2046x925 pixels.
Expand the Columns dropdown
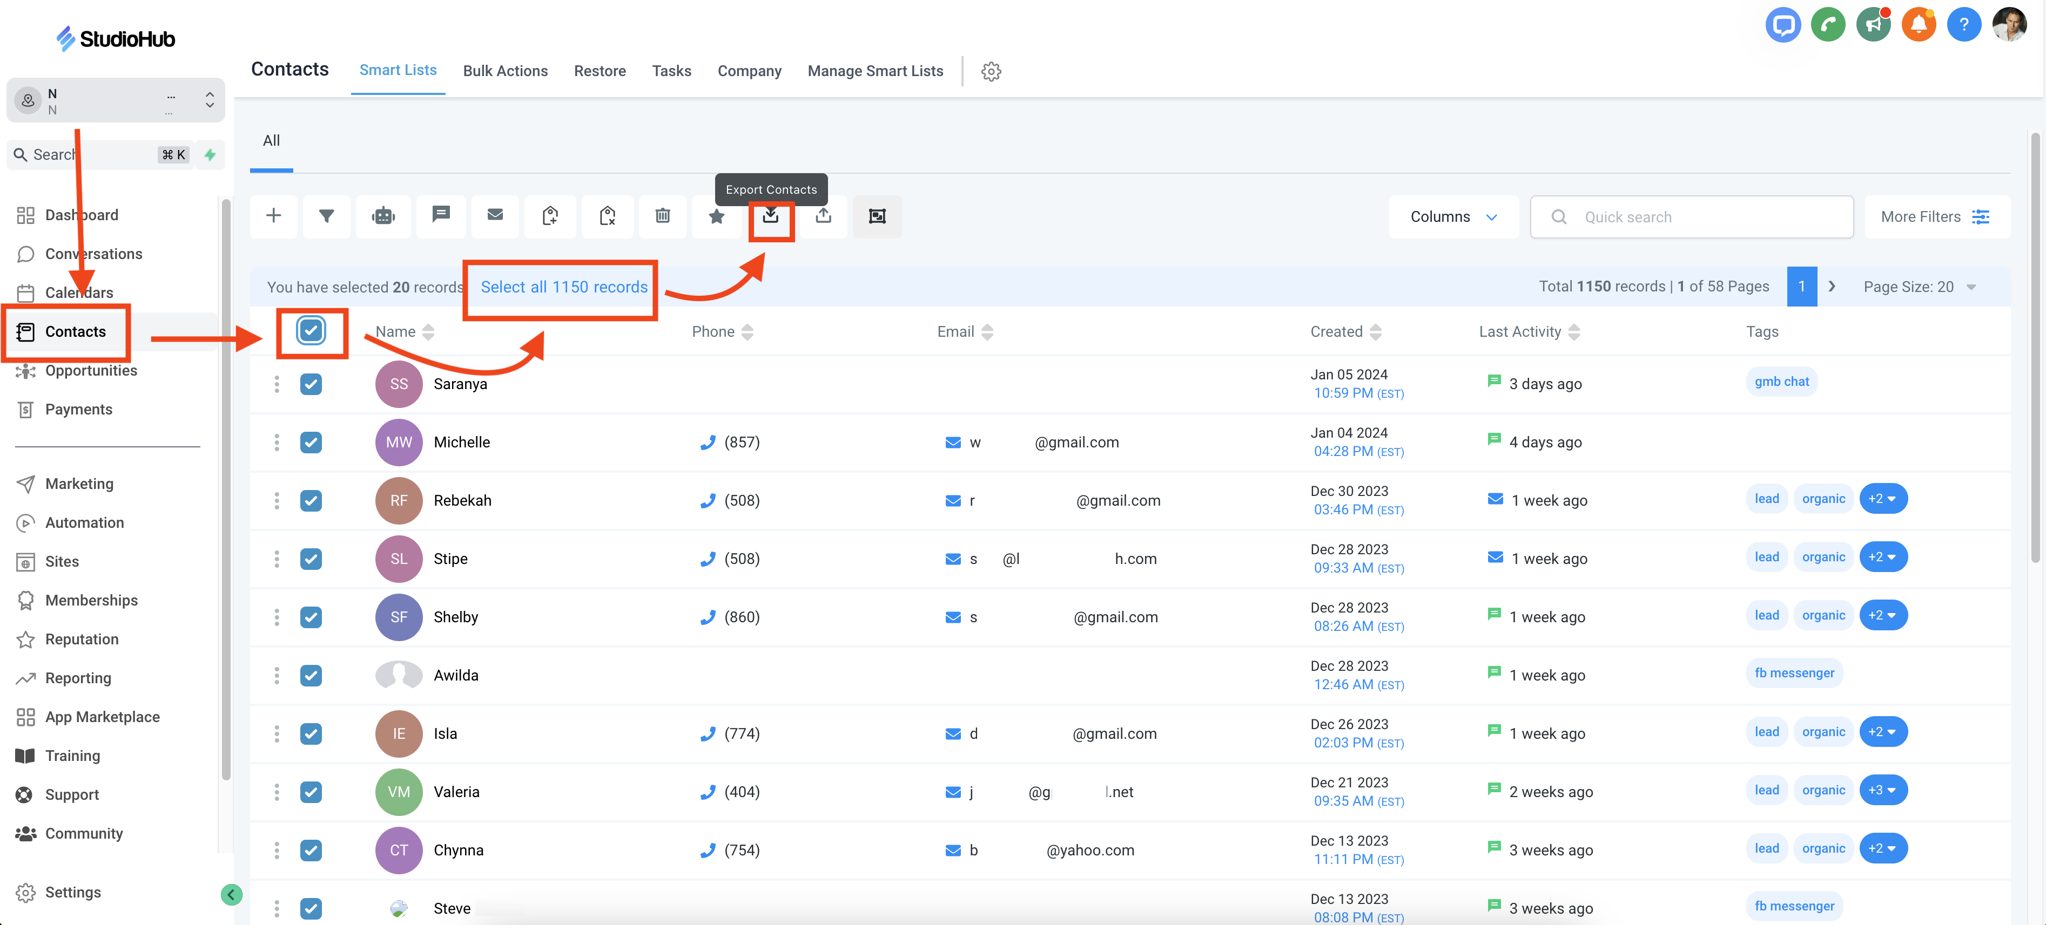[1453, 216]
